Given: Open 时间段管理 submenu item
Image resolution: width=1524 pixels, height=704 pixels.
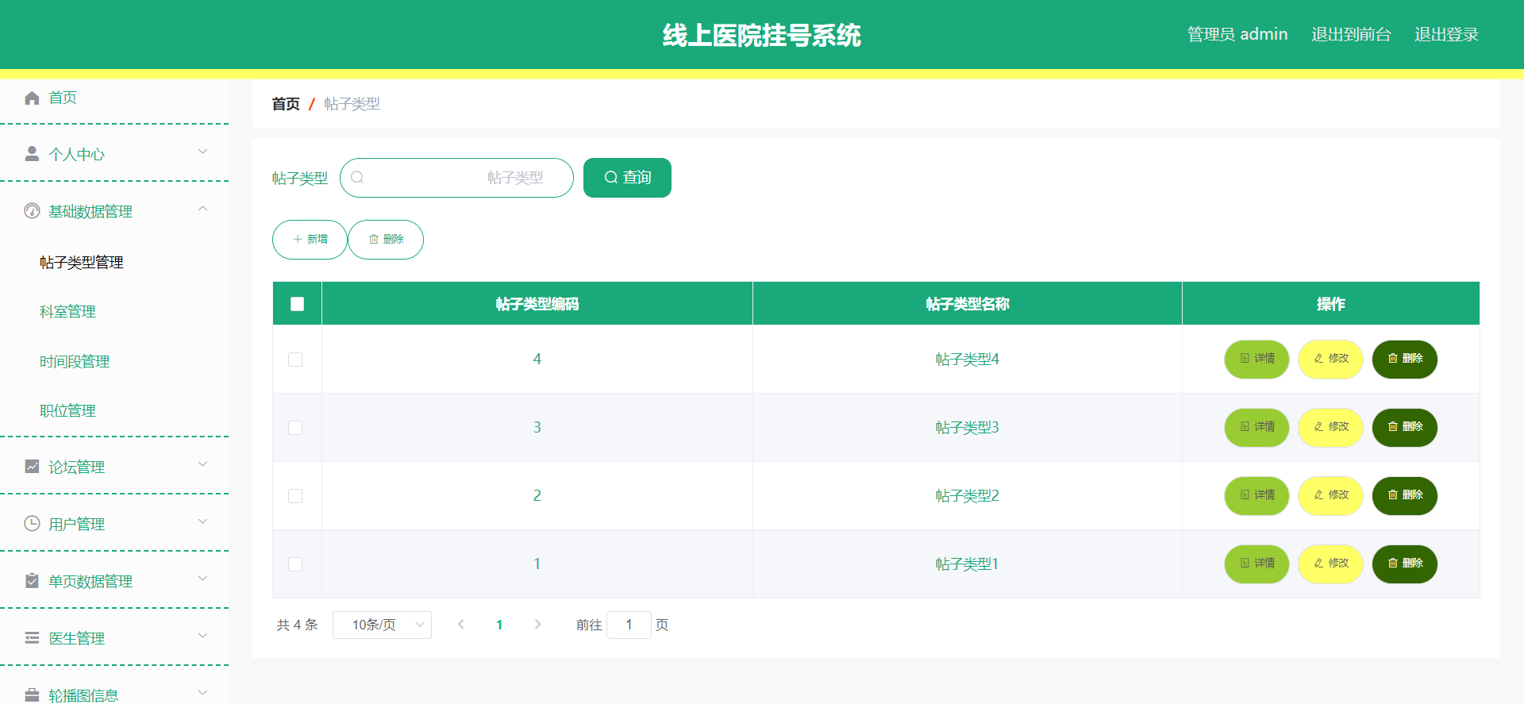Looking at the screenshot, I should (x=75, y=362).
